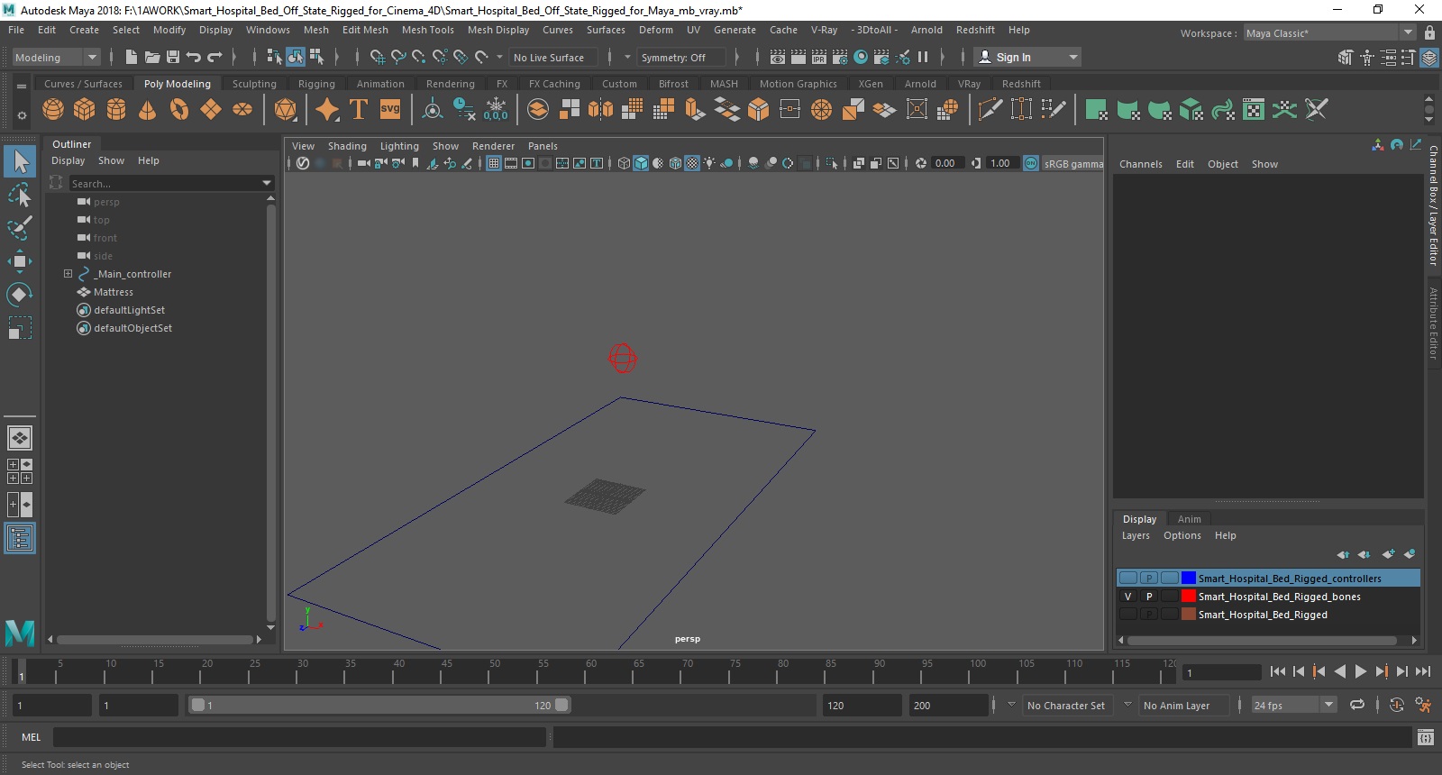Toggle playback P box for bones layer
The image size is (1442, 775).
click(1149, 597)
